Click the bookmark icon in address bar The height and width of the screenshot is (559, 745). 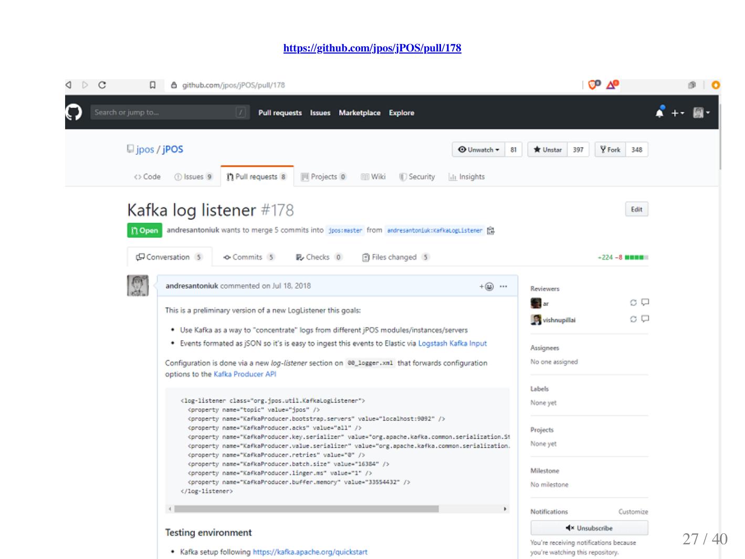click(153, 85)
